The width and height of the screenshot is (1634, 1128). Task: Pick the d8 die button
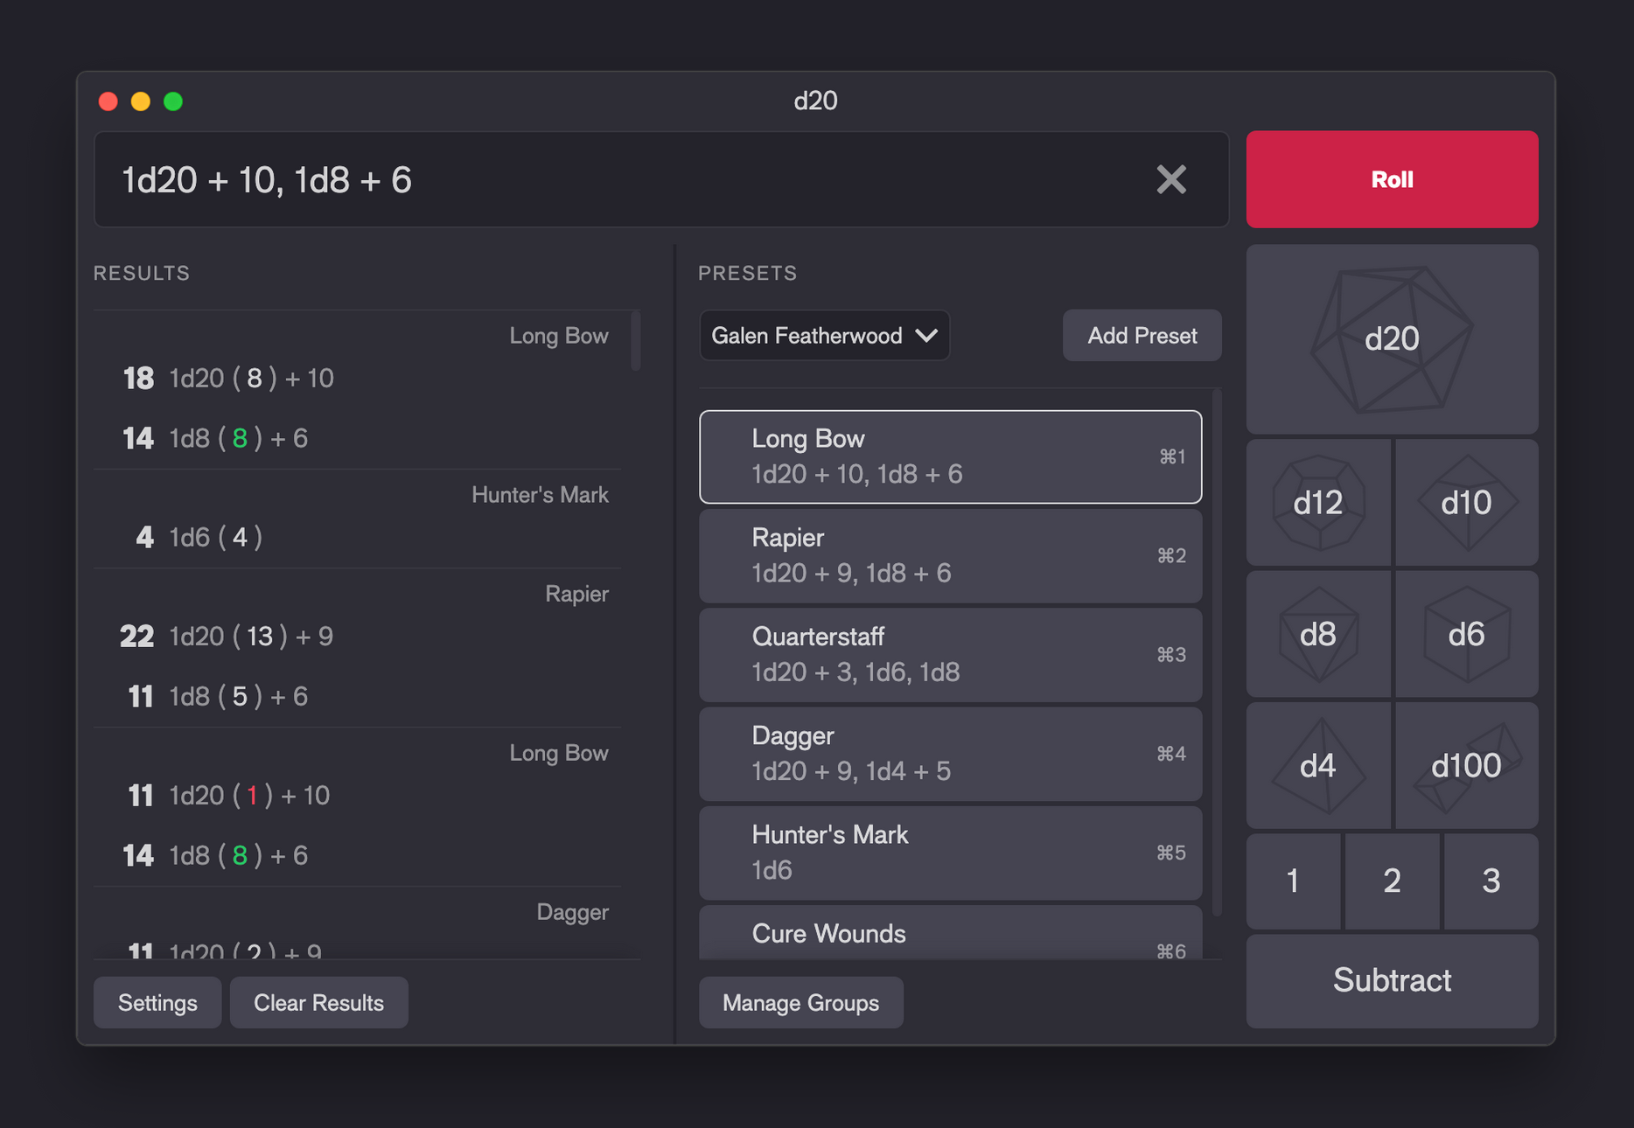pyautogui.click(x=1317, y=634)
